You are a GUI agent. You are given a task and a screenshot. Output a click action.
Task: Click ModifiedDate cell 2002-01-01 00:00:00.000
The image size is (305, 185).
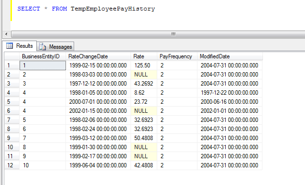tap(230, 111)
